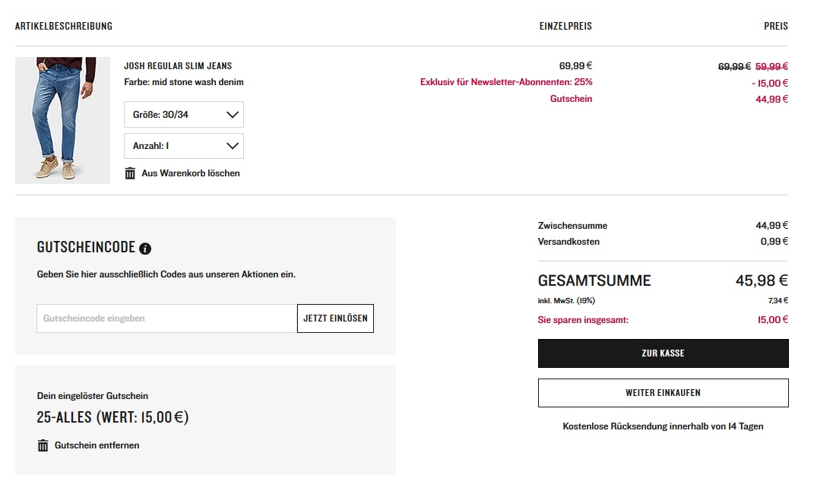Click the Gutscheincode info icon
The height and width of the screenshot is (491, 814).
pos(145,249)
